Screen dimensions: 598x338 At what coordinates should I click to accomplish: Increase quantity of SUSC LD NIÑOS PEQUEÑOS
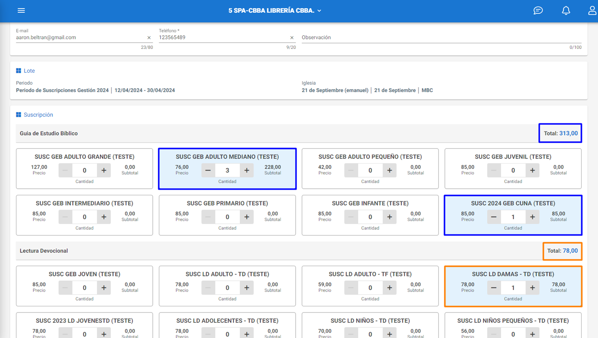click(533, 333)
